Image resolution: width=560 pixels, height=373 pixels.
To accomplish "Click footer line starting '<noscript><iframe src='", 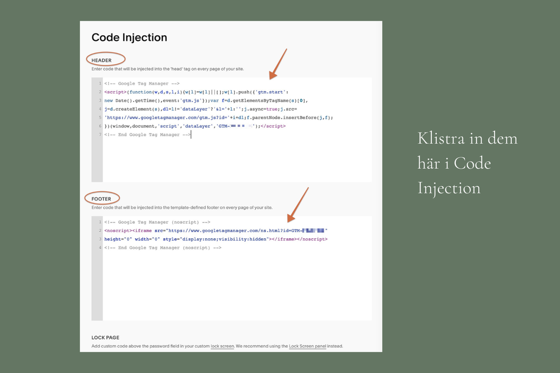I will pyautogui.click(x=216, y=231).
